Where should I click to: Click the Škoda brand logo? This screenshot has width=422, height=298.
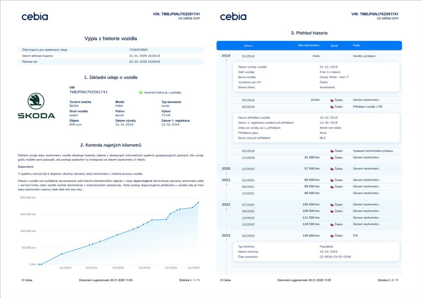click(37, 106)
